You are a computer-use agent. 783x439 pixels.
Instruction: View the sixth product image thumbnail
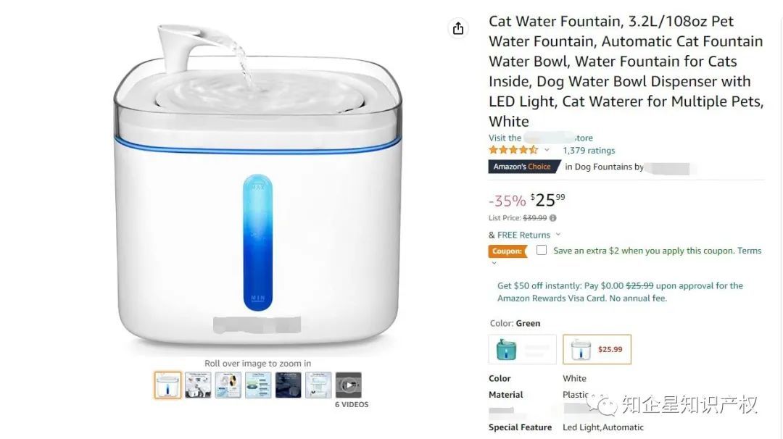coord(318,385)
